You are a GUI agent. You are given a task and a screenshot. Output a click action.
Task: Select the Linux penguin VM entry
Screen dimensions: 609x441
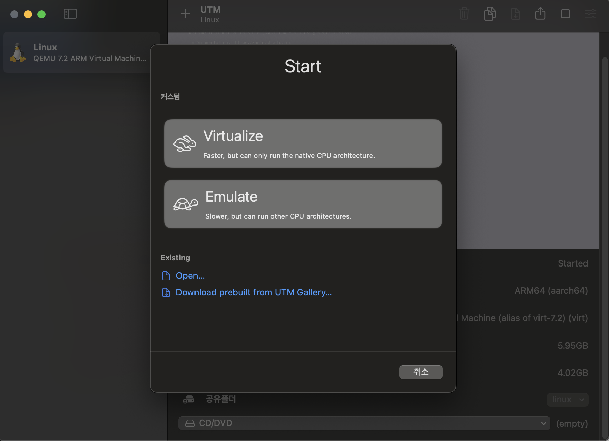click(x=82, y=52)
